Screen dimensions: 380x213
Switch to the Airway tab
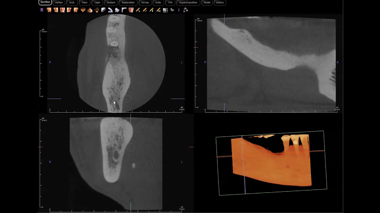(x=145, y=2)
